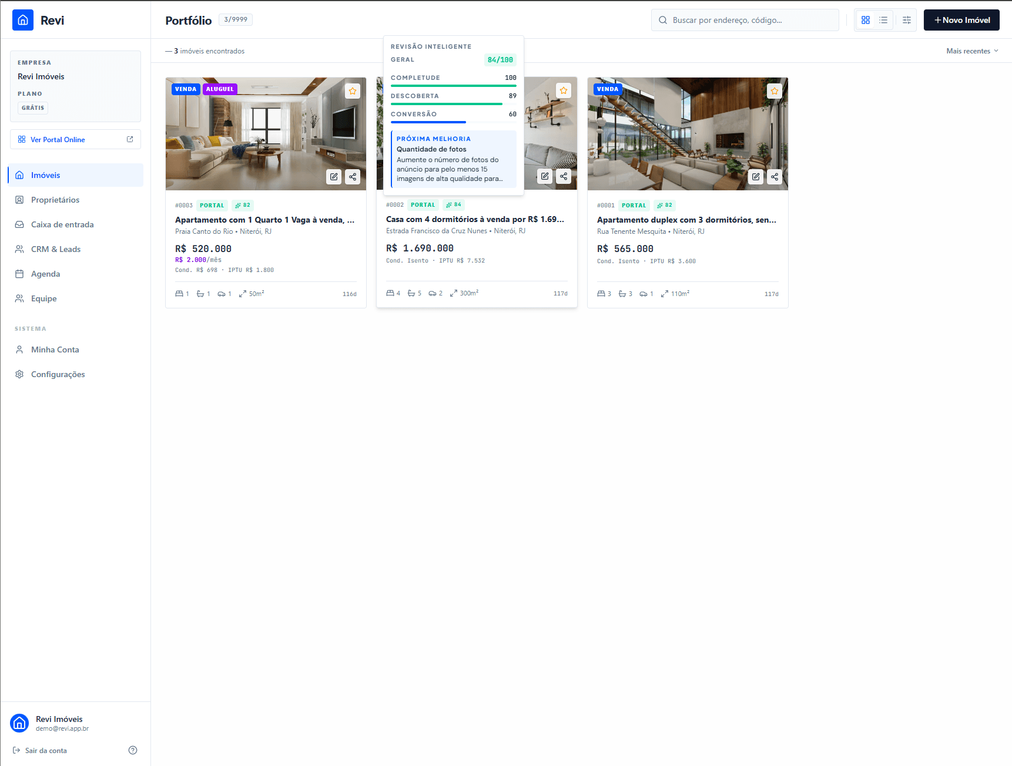Open Configurações settings
Screen dimensions: 1012x766
(x=75, y=374)
